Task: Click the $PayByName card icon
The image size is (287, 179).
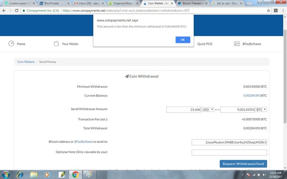Action: click(x=237, y=44)
